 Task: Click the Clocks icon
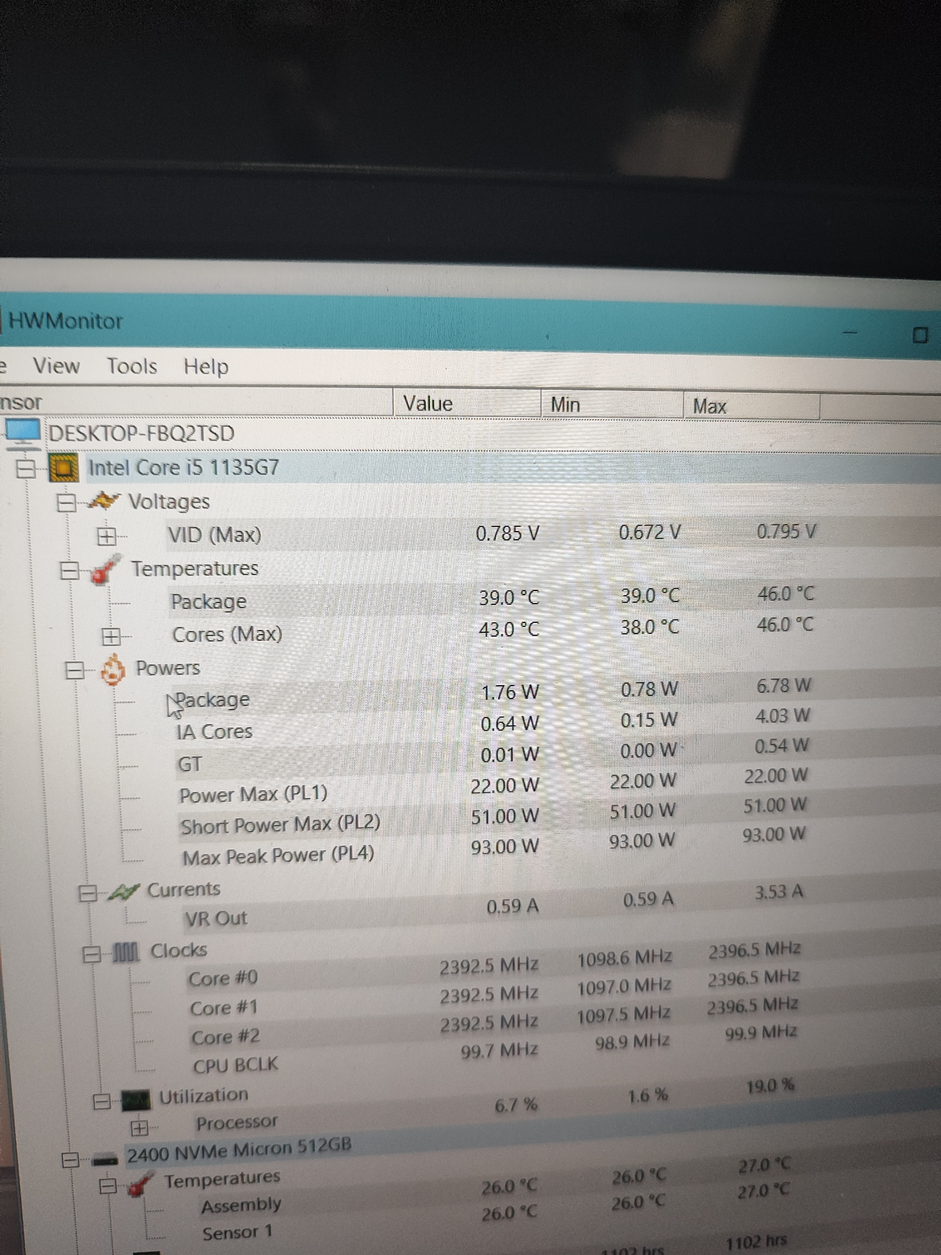(125, 952)
